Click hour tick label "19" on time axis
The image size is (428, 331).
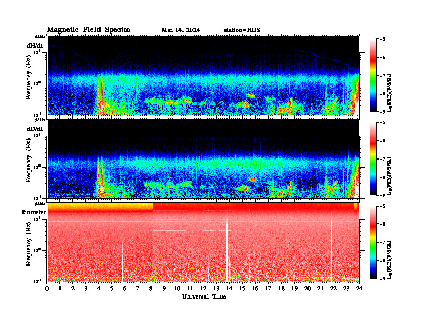coord(294,288)
